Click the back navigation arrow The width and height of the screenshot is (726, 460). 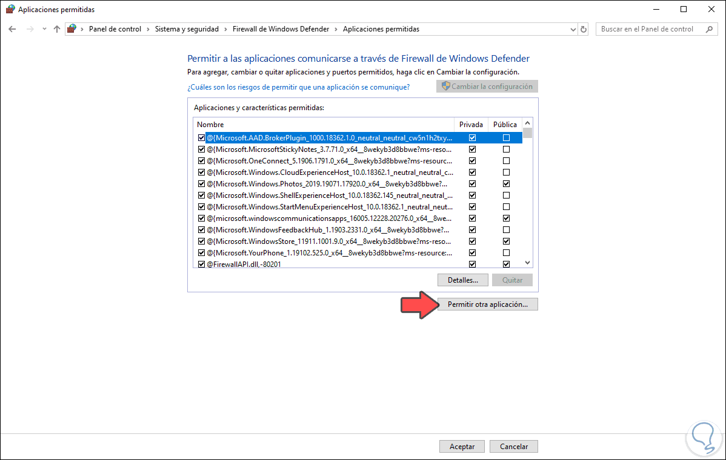(x=12, y=28)
